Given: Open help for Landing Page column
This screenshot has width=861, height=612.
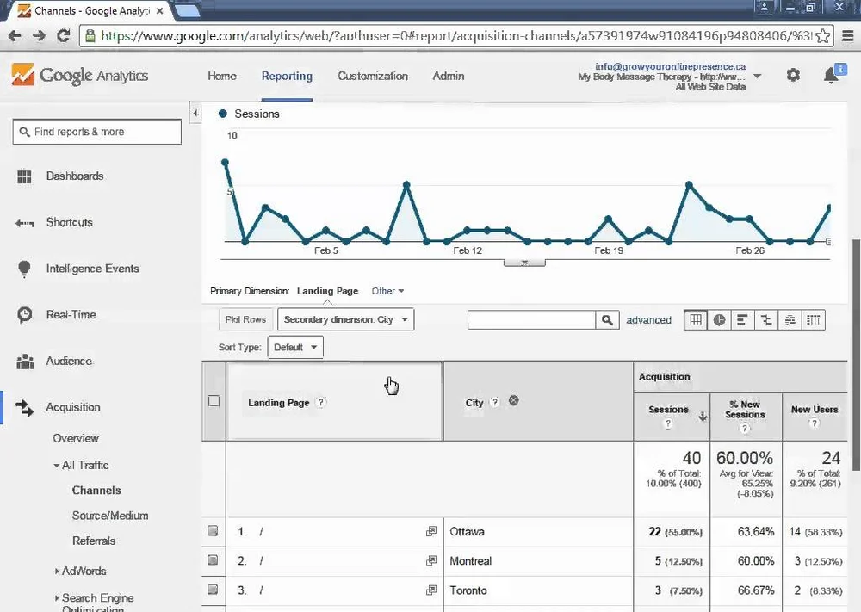Looking at the screenshot, I should [x=321, y=402].
